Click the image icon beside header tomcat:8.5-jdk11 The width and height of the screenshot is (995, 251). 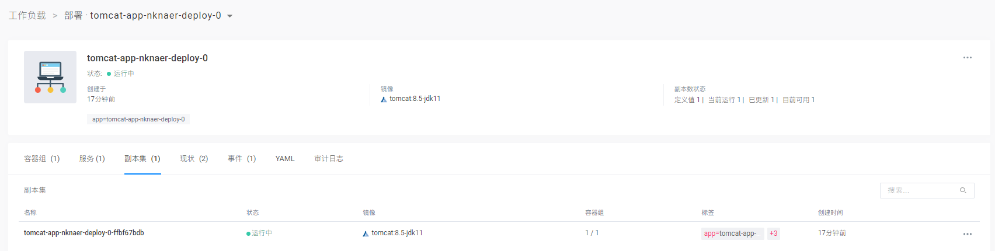point(384,99)
